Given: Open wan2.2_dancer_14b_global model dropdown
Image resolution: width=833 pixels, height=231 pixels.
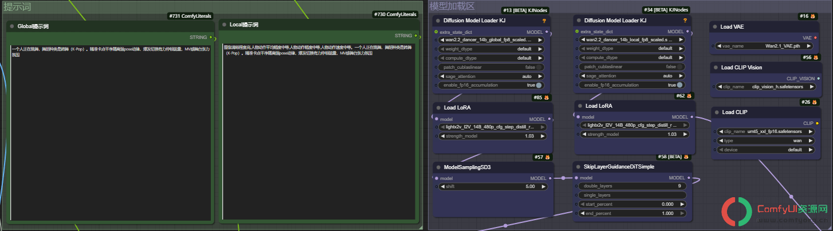Looking at the screenshot, I should (492, 40).
